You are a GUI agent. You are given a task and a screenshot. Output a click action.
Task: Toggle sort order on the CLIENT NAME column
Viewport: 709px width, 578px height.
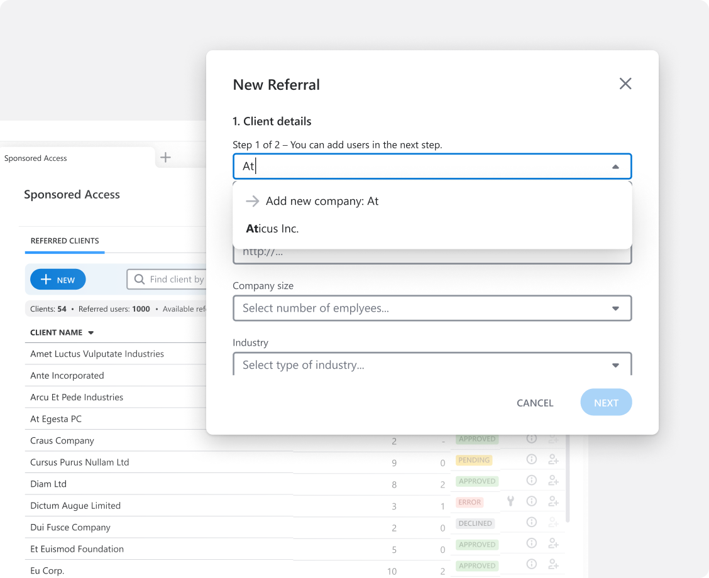pos(90,332)
